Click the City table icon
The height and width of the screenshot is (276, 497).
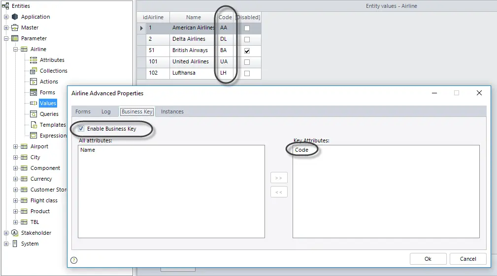(24, 157)
